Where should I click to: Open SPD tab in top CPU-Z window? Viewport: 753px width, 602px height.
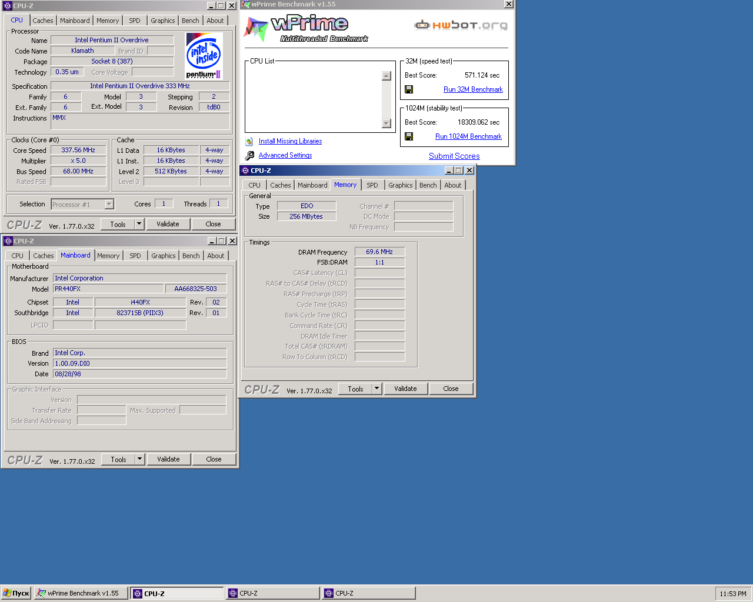tap(135, 21)
